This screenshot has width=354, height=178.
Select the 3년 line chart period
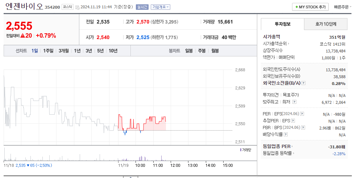(x=89, y=51)
